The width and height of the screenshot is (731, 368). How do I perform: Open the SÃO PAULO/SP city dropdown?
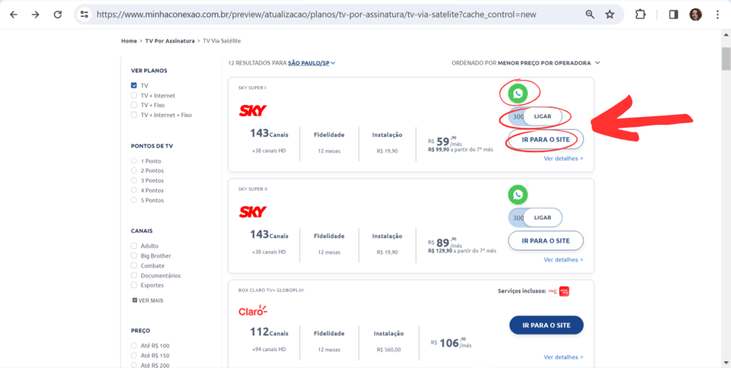click(312, 63)
